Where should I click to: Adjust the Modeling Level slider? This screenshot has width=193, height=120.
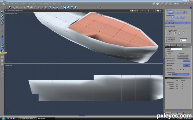[183, 56]
